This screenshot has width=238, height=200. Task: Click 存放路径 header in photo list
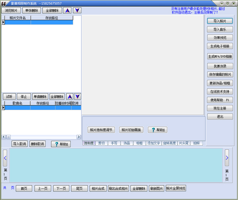click(52, 18)
